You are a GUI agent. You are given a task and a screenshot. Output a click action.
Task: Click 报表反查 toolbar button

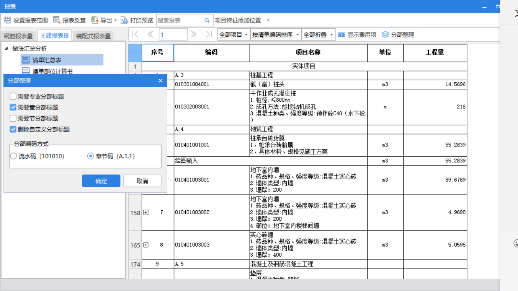point(69,20)
